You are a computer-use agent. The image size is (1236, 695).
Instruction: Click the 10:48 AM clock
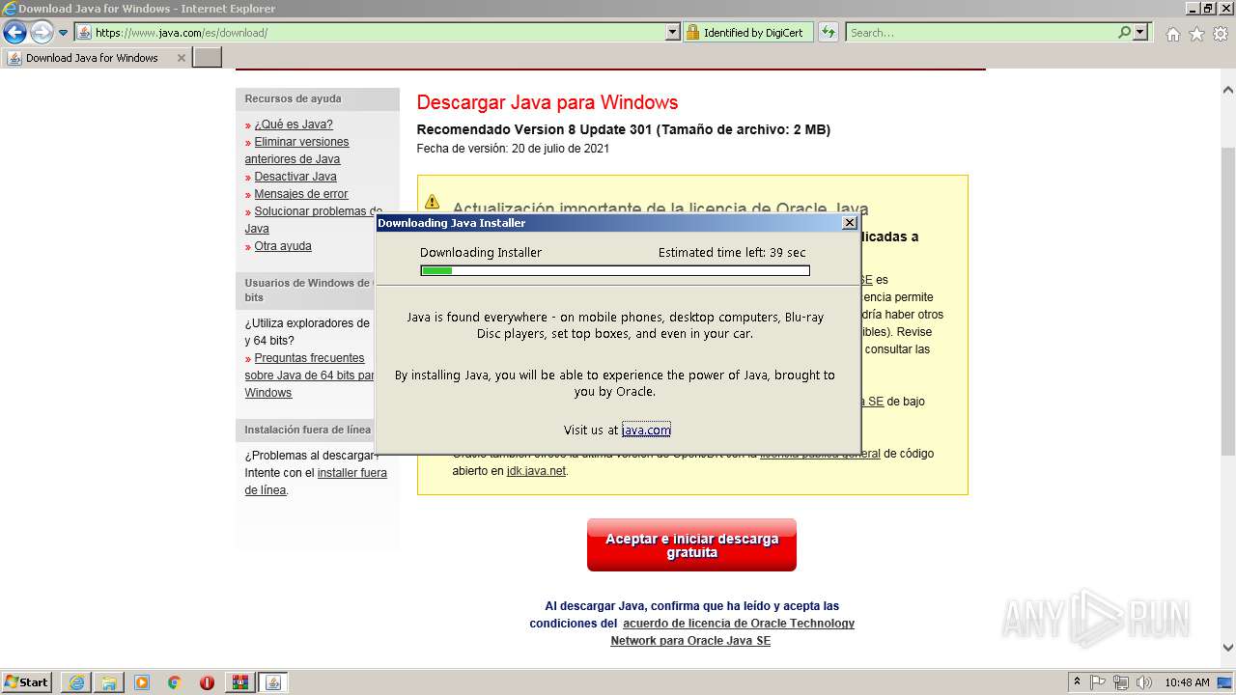click(1187, 682)
